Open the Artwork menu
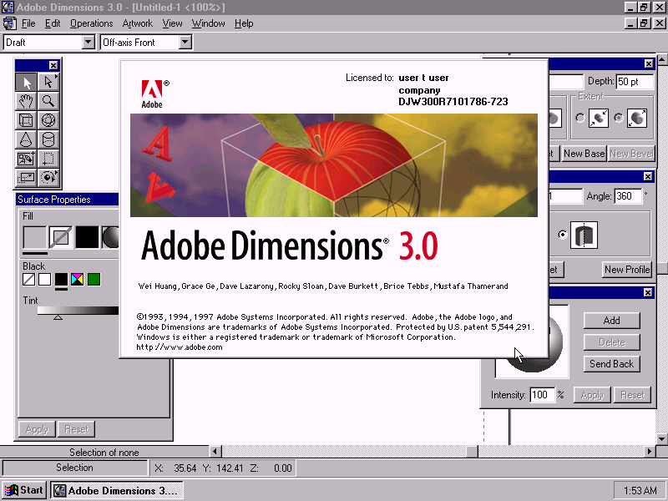 click(x=138, y=23)
